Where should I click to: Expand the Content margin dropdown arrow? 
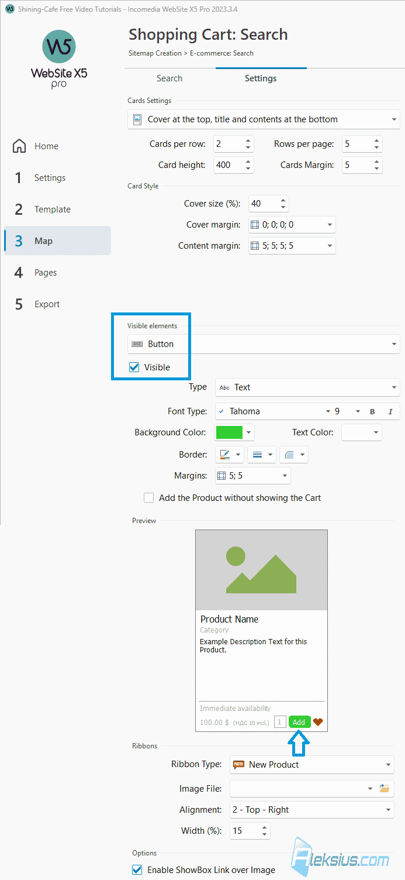pyautogui.click(x=330, y=246)
